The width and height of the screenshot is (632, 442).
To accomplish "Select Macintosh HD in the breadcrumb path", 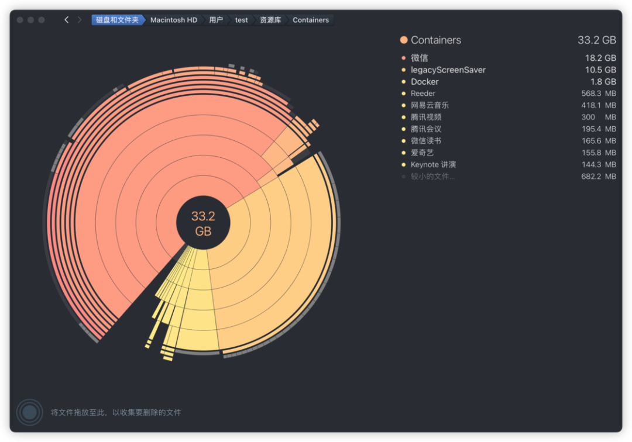I will [174, 19].
